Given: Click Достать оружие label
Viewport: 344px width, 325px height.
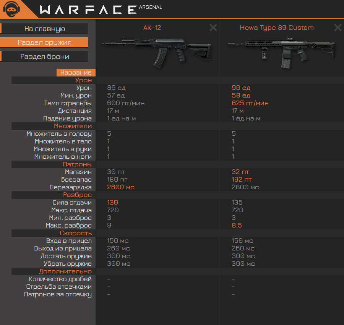Looking at the screenshot, I should (x=66, y=256).
